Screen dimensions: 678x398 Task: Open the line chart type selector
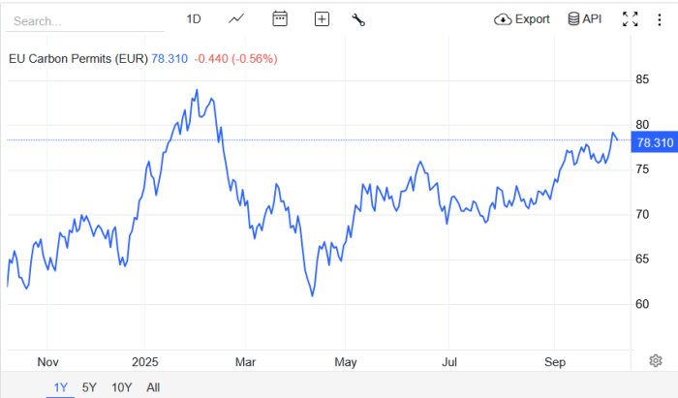pyautogui.click(x=237, y=18)
